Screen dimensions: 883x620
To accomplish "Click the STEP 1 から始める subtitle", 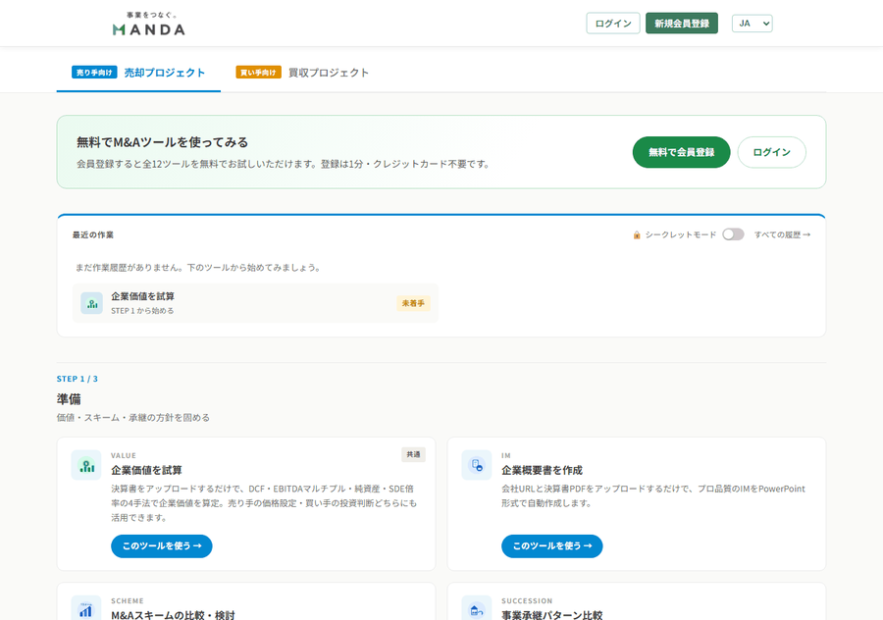I will point(142,311).
